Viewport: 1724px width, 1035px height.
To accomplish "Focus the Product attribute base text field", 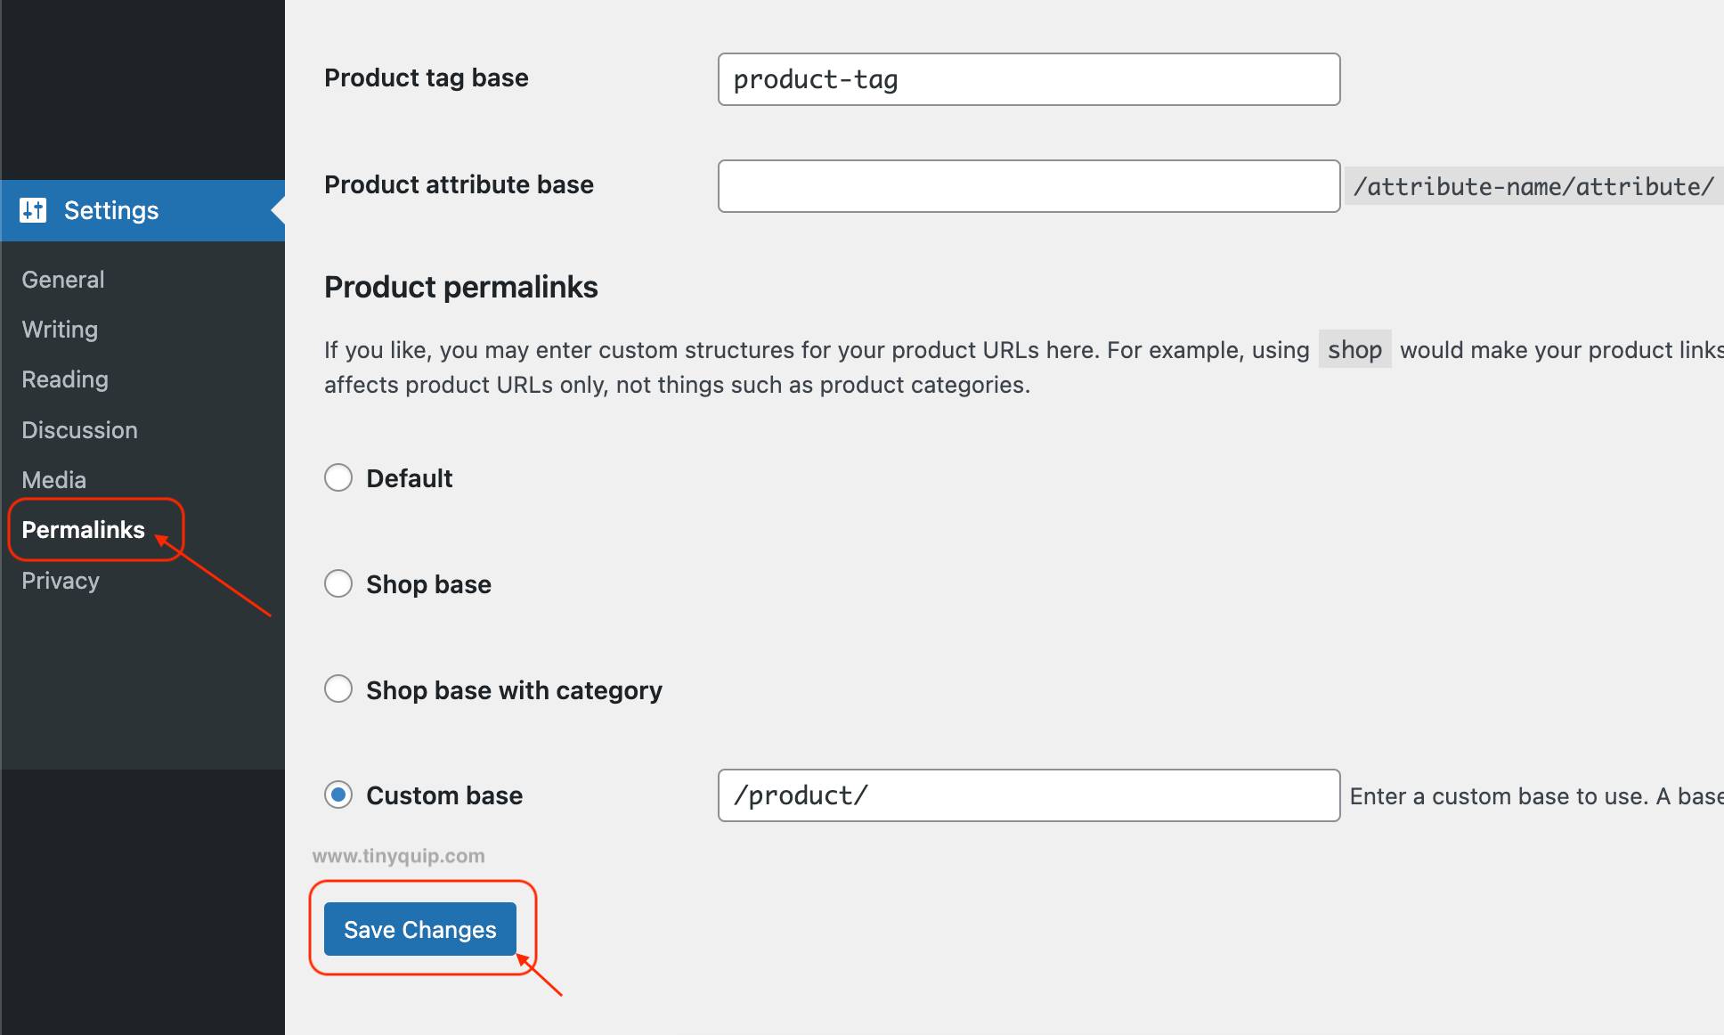I will [x=1029, y=186].
